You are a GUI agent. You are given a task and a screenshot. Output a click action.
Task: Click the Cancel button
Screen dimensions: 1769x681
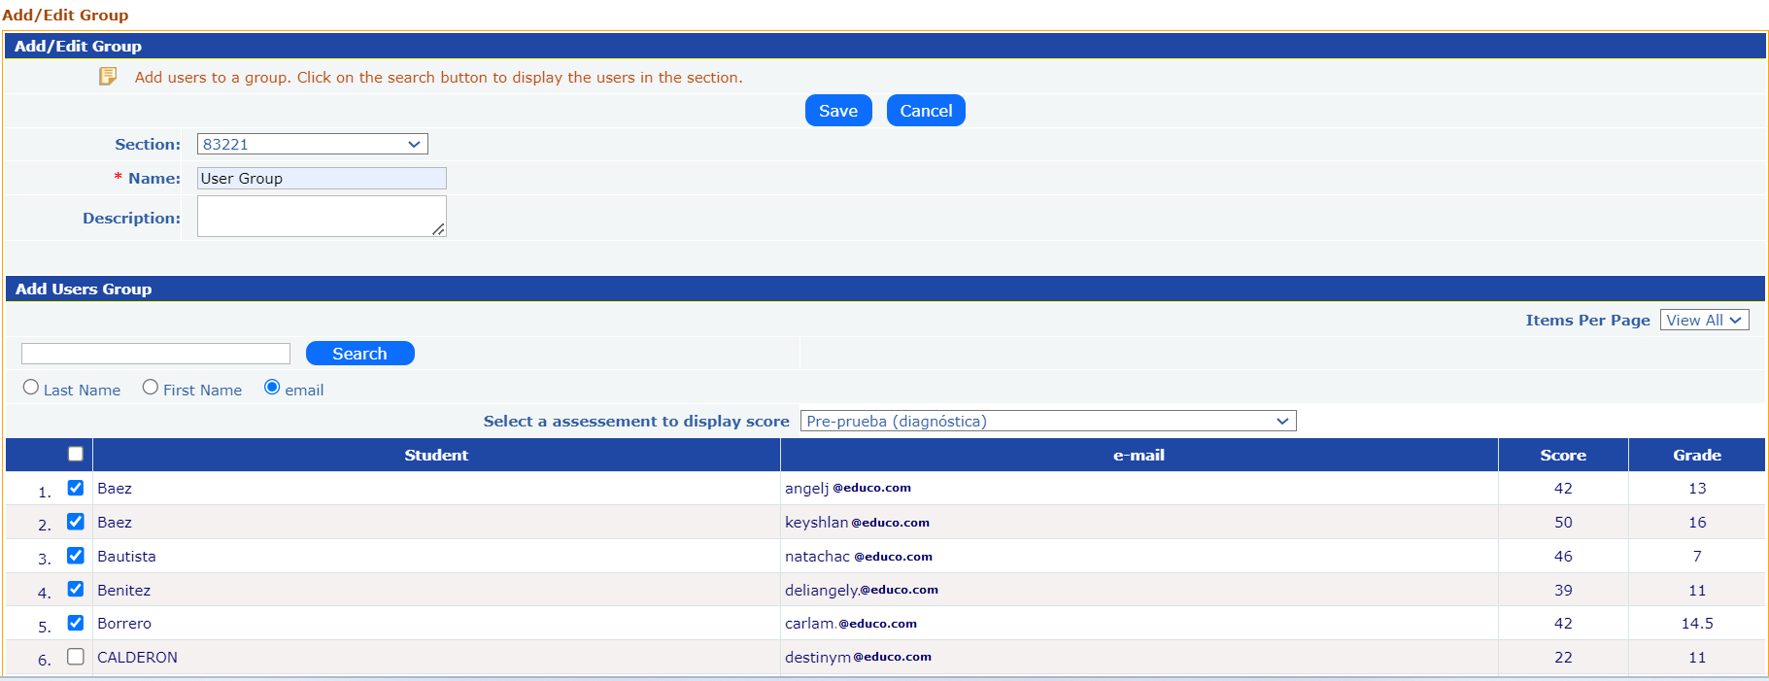tap(925, 111)
